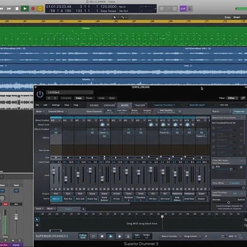Toggle the Outputs show channels button
The height and width of the screenshot is (247, 247).
(147, 112)
